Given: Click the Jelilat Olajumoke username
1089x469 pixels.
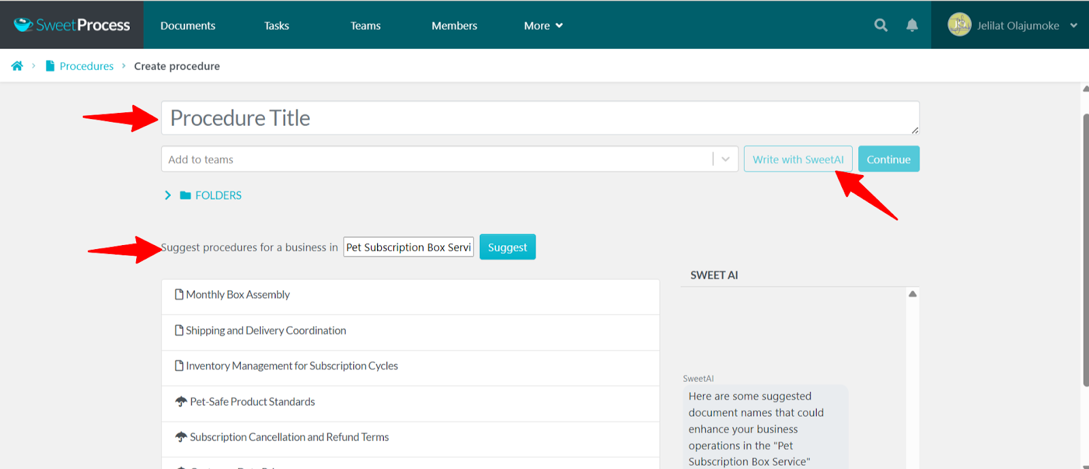Looking at the screenshot, I should click(1018, 26).
